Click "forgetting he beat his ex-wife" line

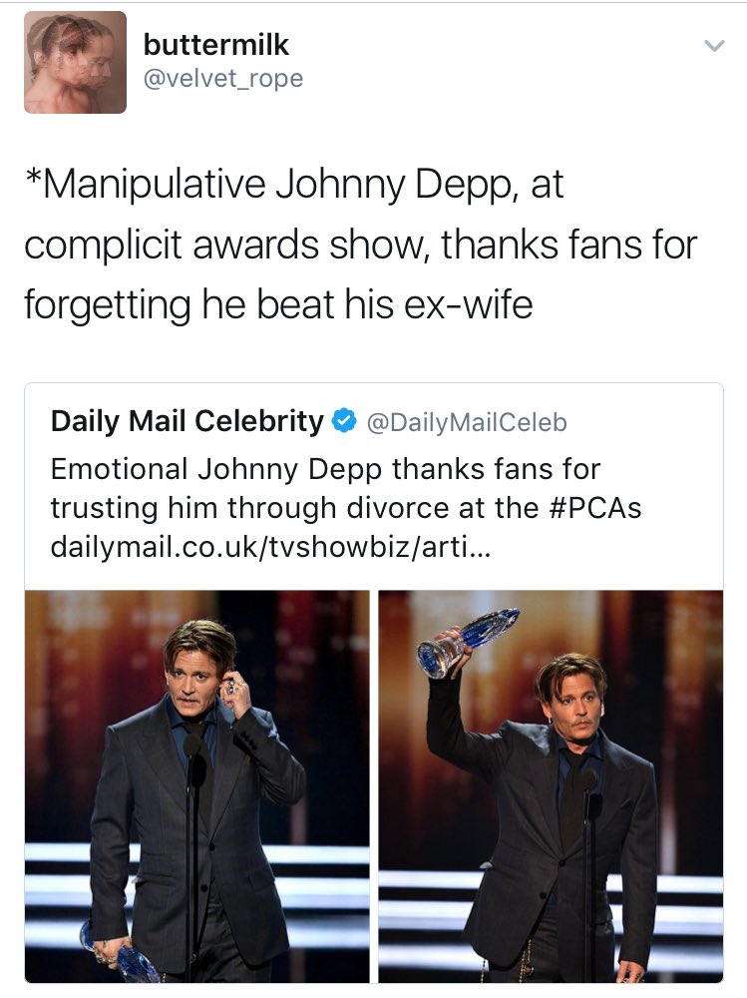[278, 303]
